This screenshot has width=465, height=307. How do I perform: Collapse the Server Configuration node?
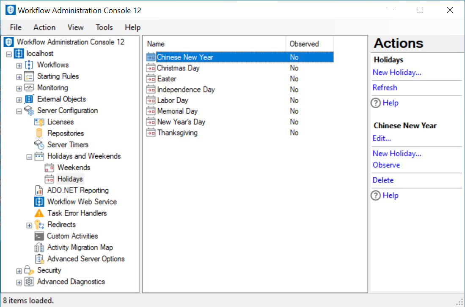coord(19,111)
